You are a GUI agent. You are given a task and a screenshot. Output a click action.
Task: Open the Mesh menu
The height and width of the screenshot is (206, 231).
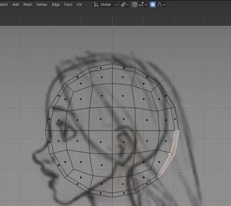coord(28,5)
